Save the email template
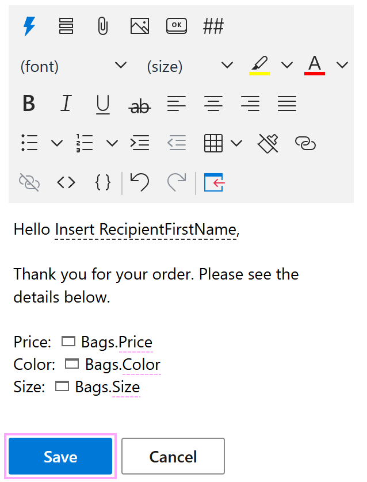This screenshot has width=367, height=482. click(60, 456)
